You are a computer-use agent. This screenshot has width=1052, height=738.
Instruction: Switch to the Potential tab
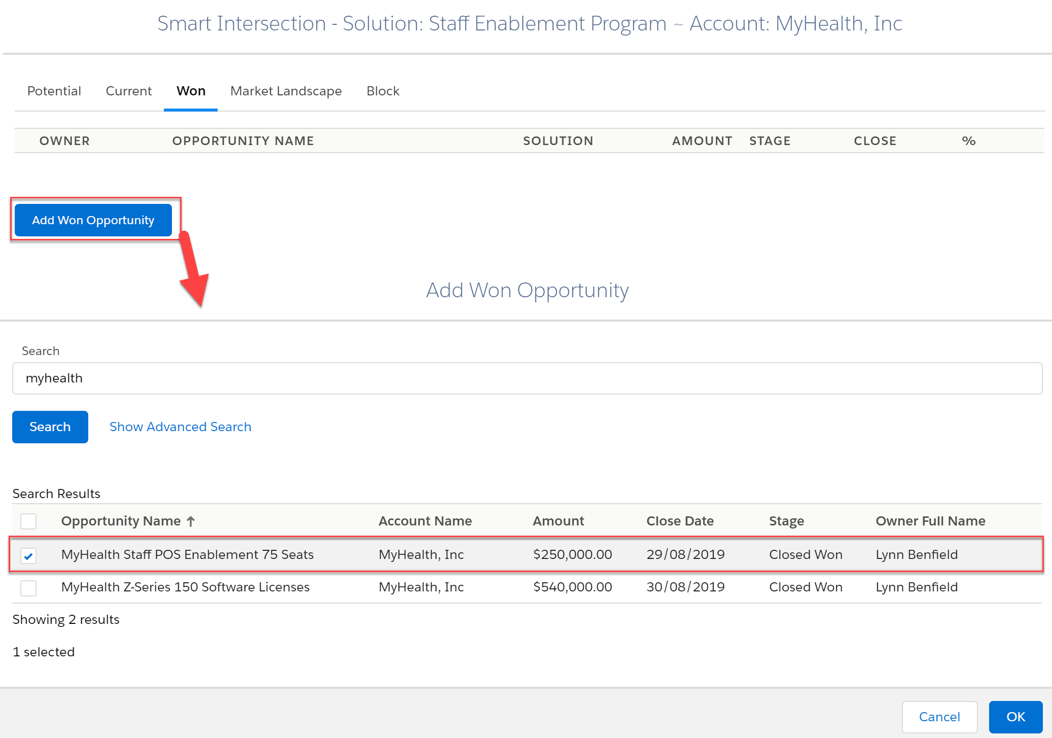[x=54, y=91]
